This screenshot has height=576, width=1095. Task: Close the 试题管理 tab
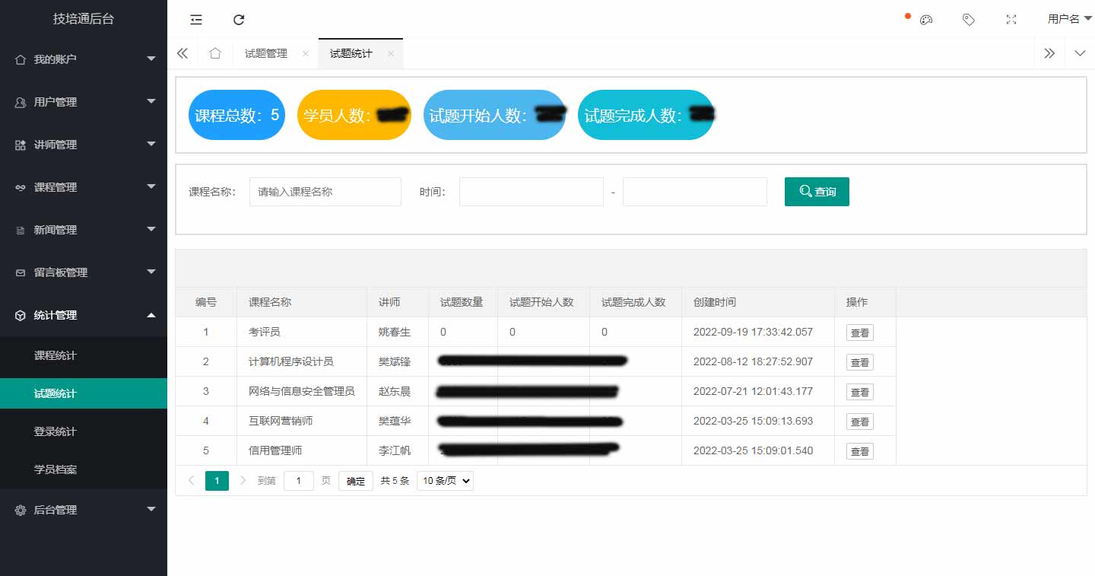tap(306, 54)
